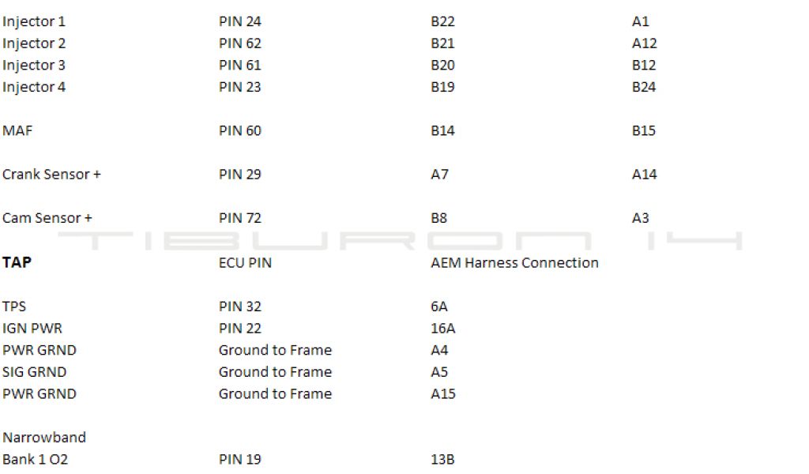809x474 pixels.
Task: Click the Crank Sensor + label
Action: click(51, 175)
